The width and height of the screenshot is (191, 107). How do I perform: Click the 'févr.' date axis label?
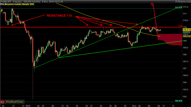click(x=135, y=106)
